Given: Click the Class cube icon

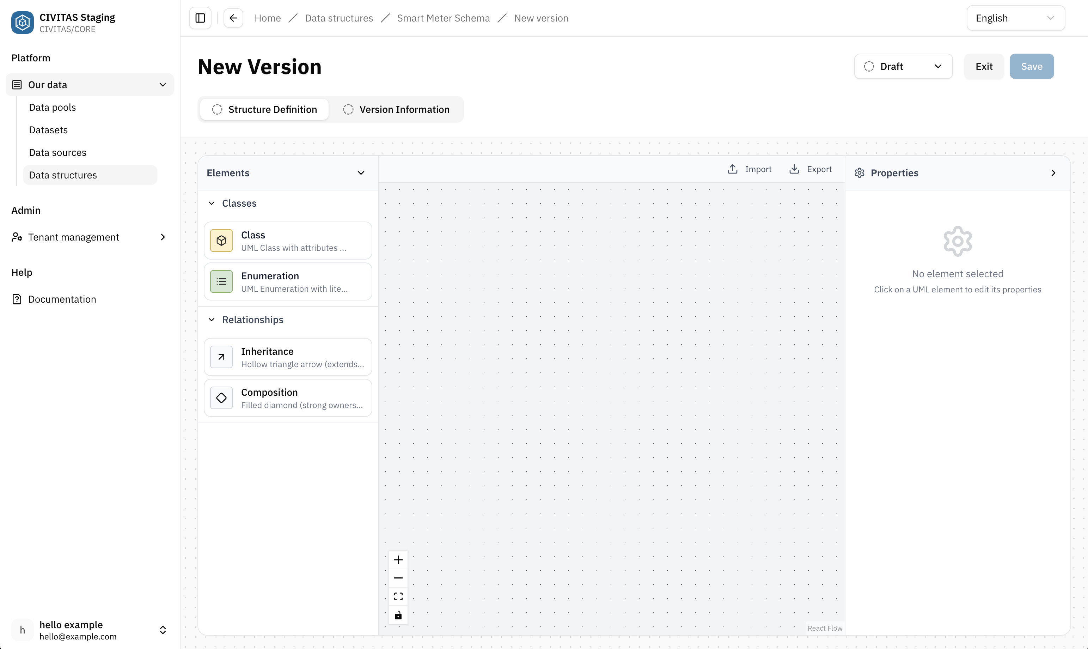Looking at the screenshot, I should 221,241.
